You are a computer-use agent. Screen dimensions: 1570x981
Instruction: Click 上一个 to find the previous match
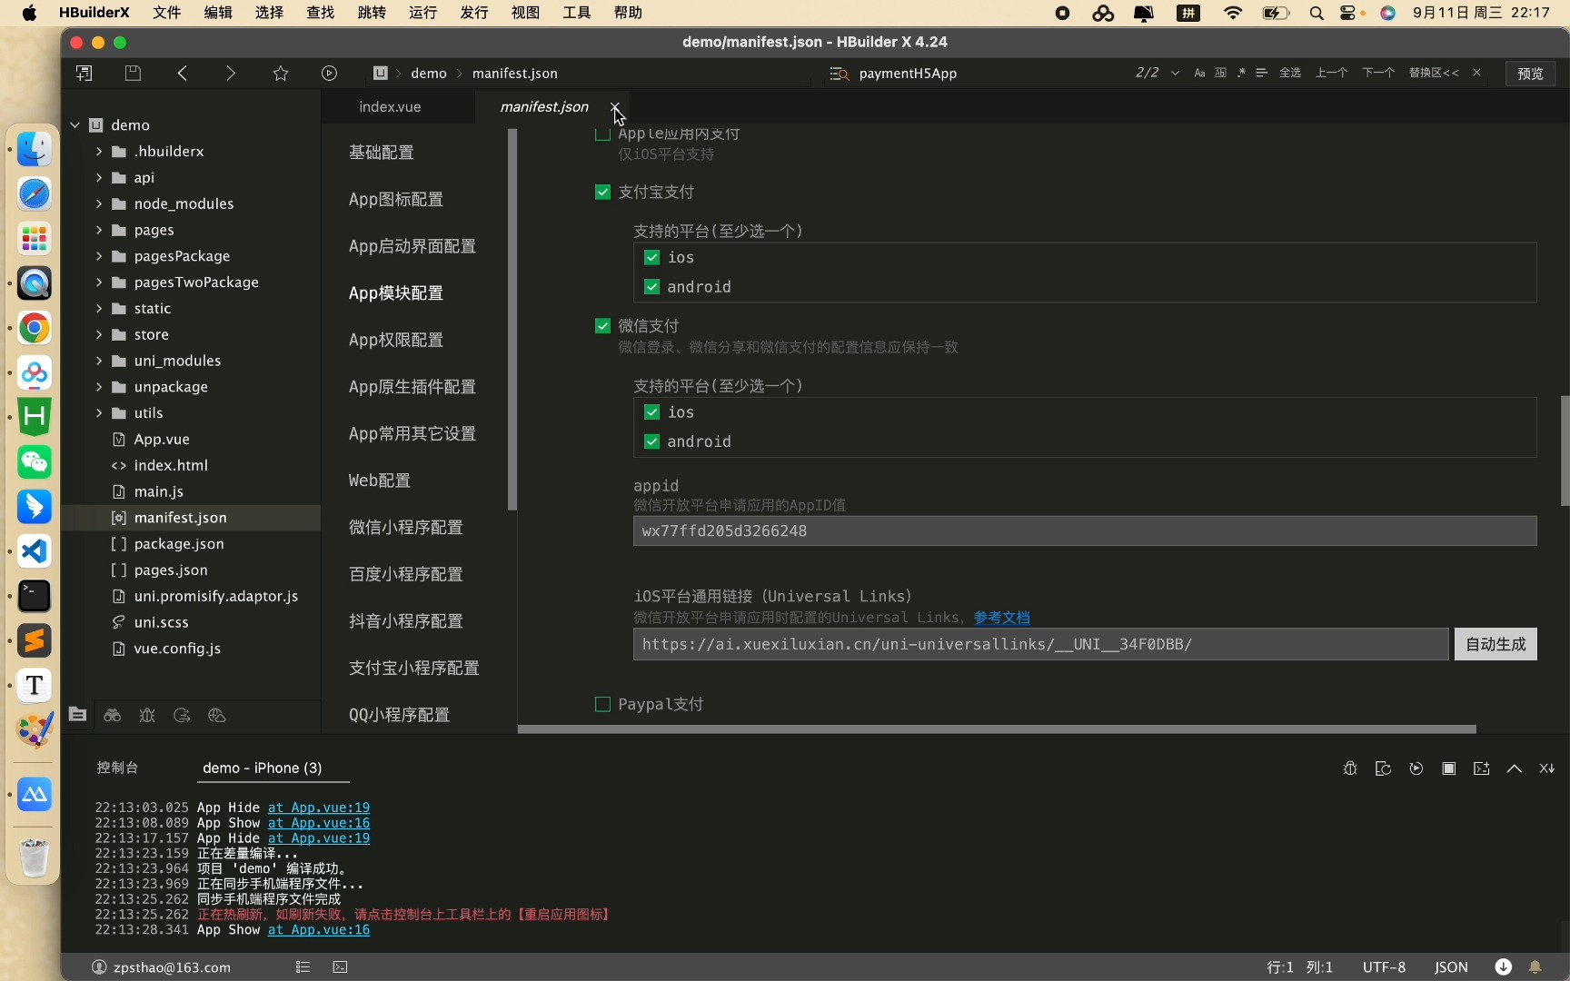coord(1331,74)
